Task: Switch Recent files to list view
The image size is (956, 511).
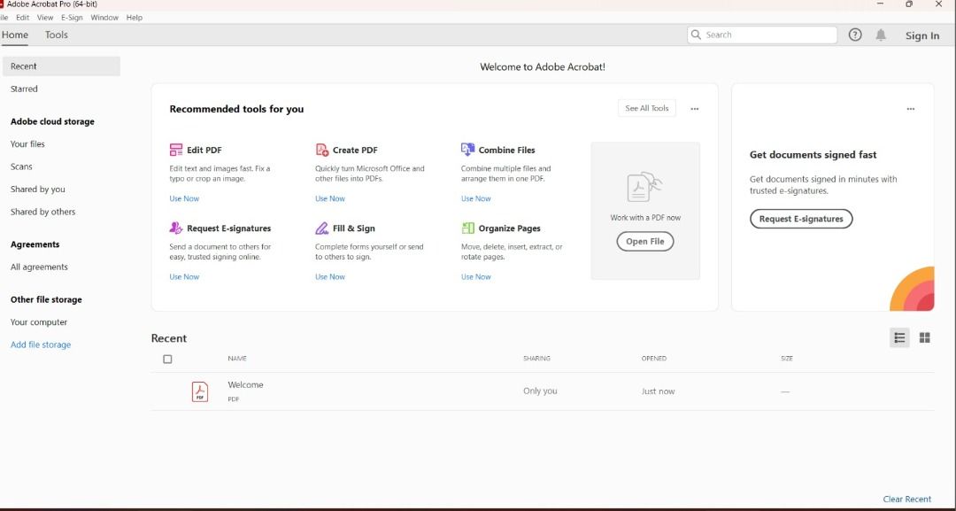Action: [x=899, y=337]
